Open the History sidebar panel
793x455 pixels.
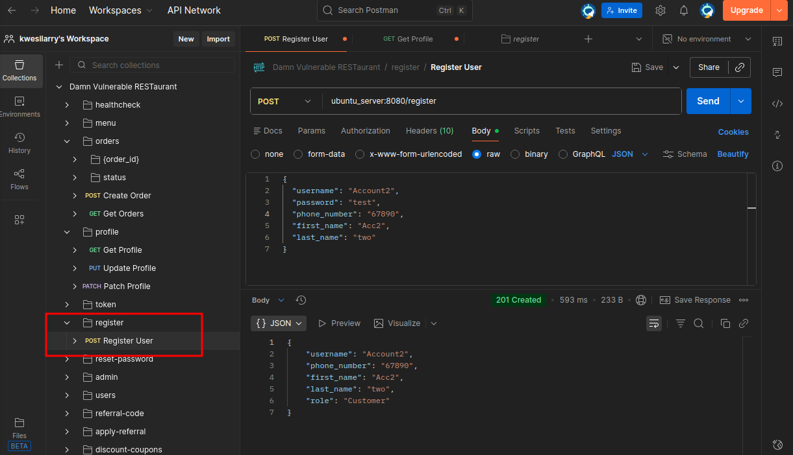click(19, 143)
